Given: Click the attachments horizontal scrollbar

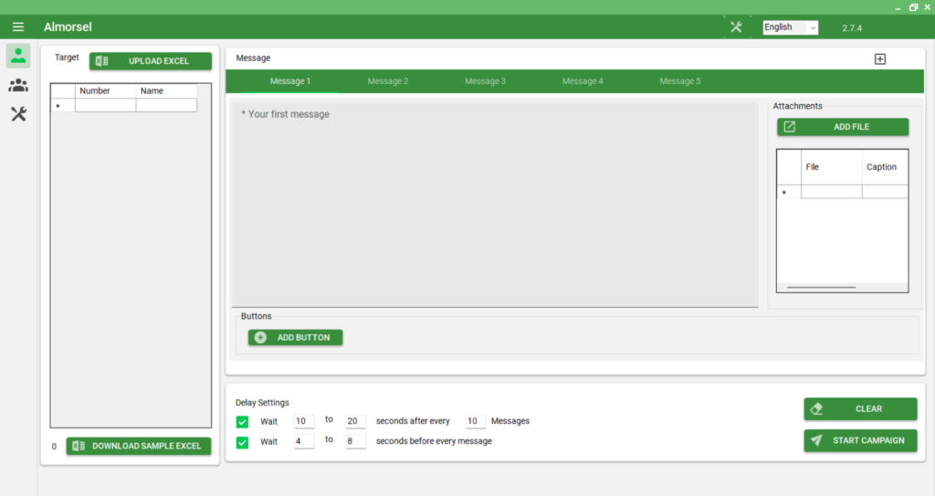Looking at the screenshot, I should coord(821,287).
